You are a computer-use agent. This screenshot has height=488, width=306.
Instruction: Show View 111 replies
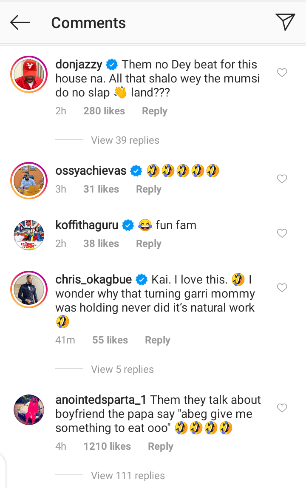point(128,476)
